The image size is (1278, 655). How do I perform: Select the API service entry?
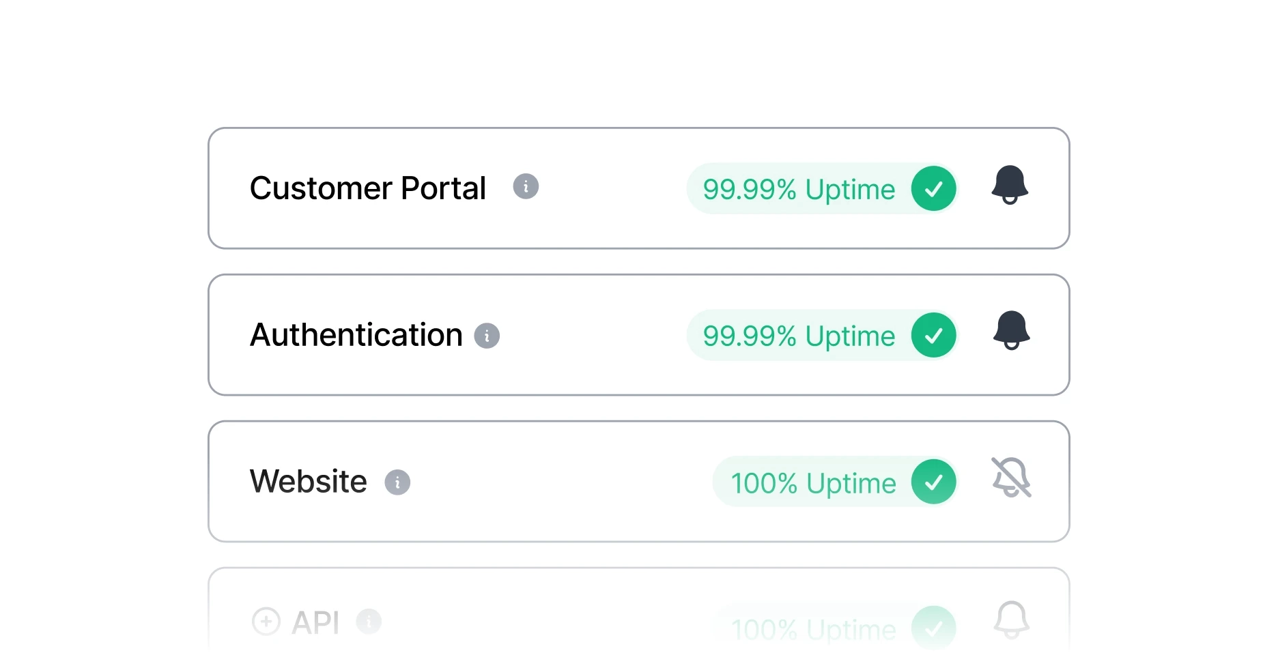(x=317, y=622)
